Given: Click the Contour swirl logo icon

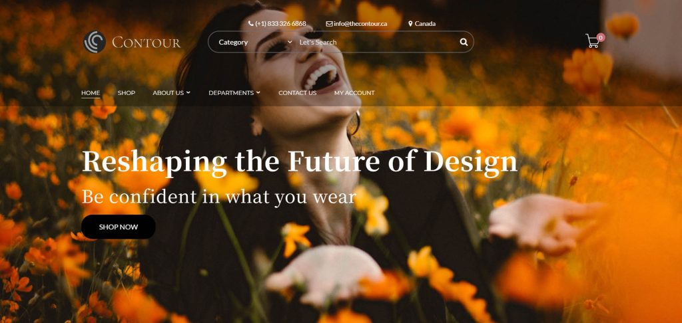Looking at the screenshot, I should click(95, 42).
